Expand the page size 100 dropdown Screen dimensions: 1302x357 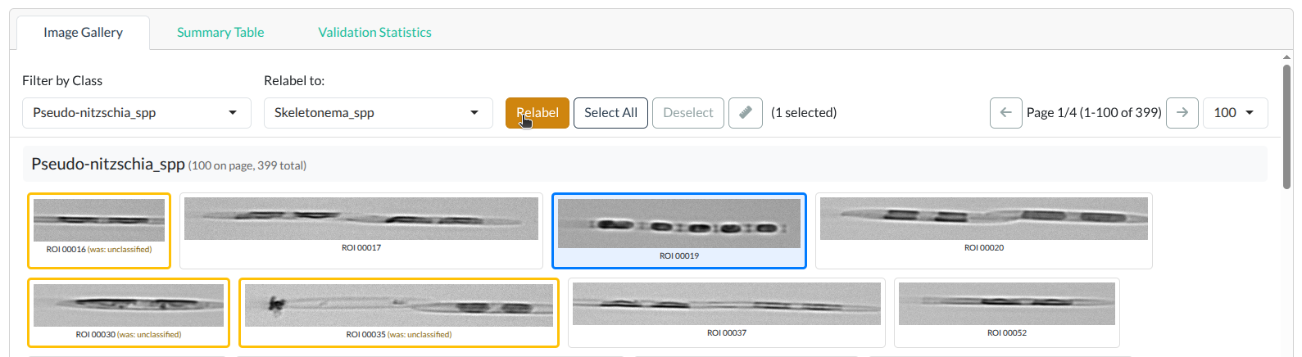[x=1235, y=113]
